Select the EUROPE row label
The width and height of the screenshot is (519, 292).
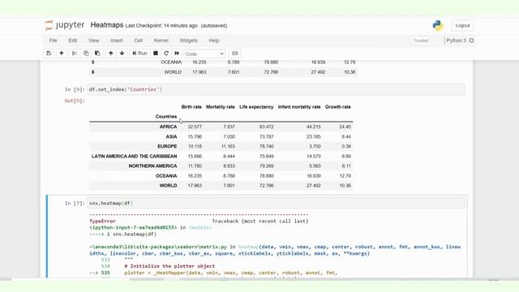[x=167, y=146]
